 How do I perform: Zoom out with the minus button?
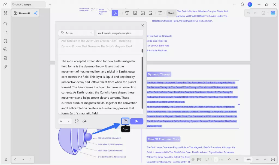tap(257, 159)
